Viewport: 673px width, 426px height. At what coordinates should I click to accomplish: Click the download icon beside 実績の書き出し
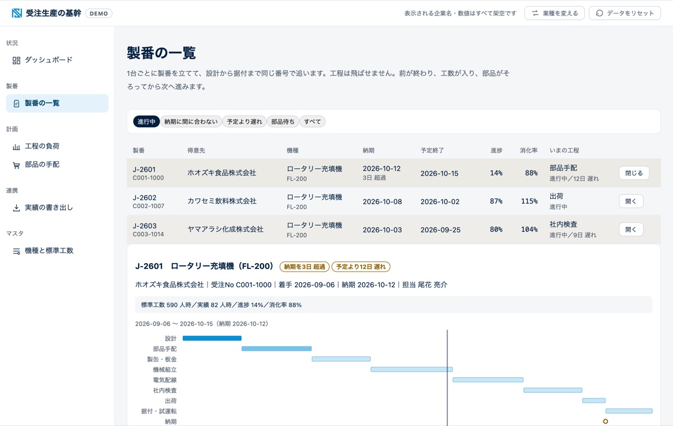point(16,208)
